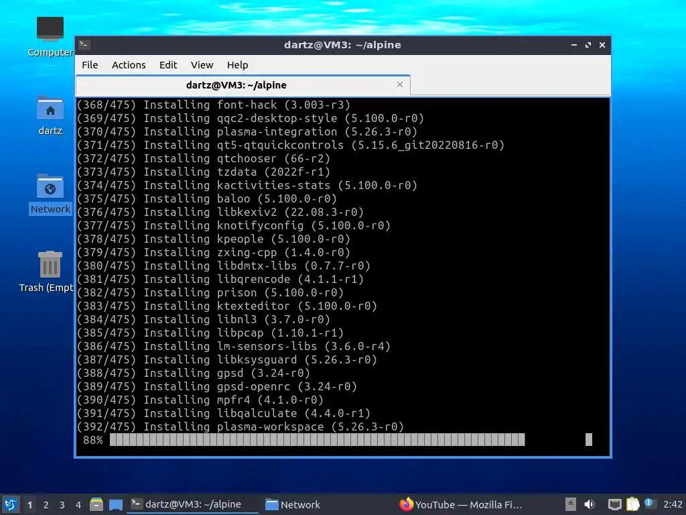Switch to dartz@VM3 terminal taskbar entry
686x515 pixels.
(x=192, y=504)
